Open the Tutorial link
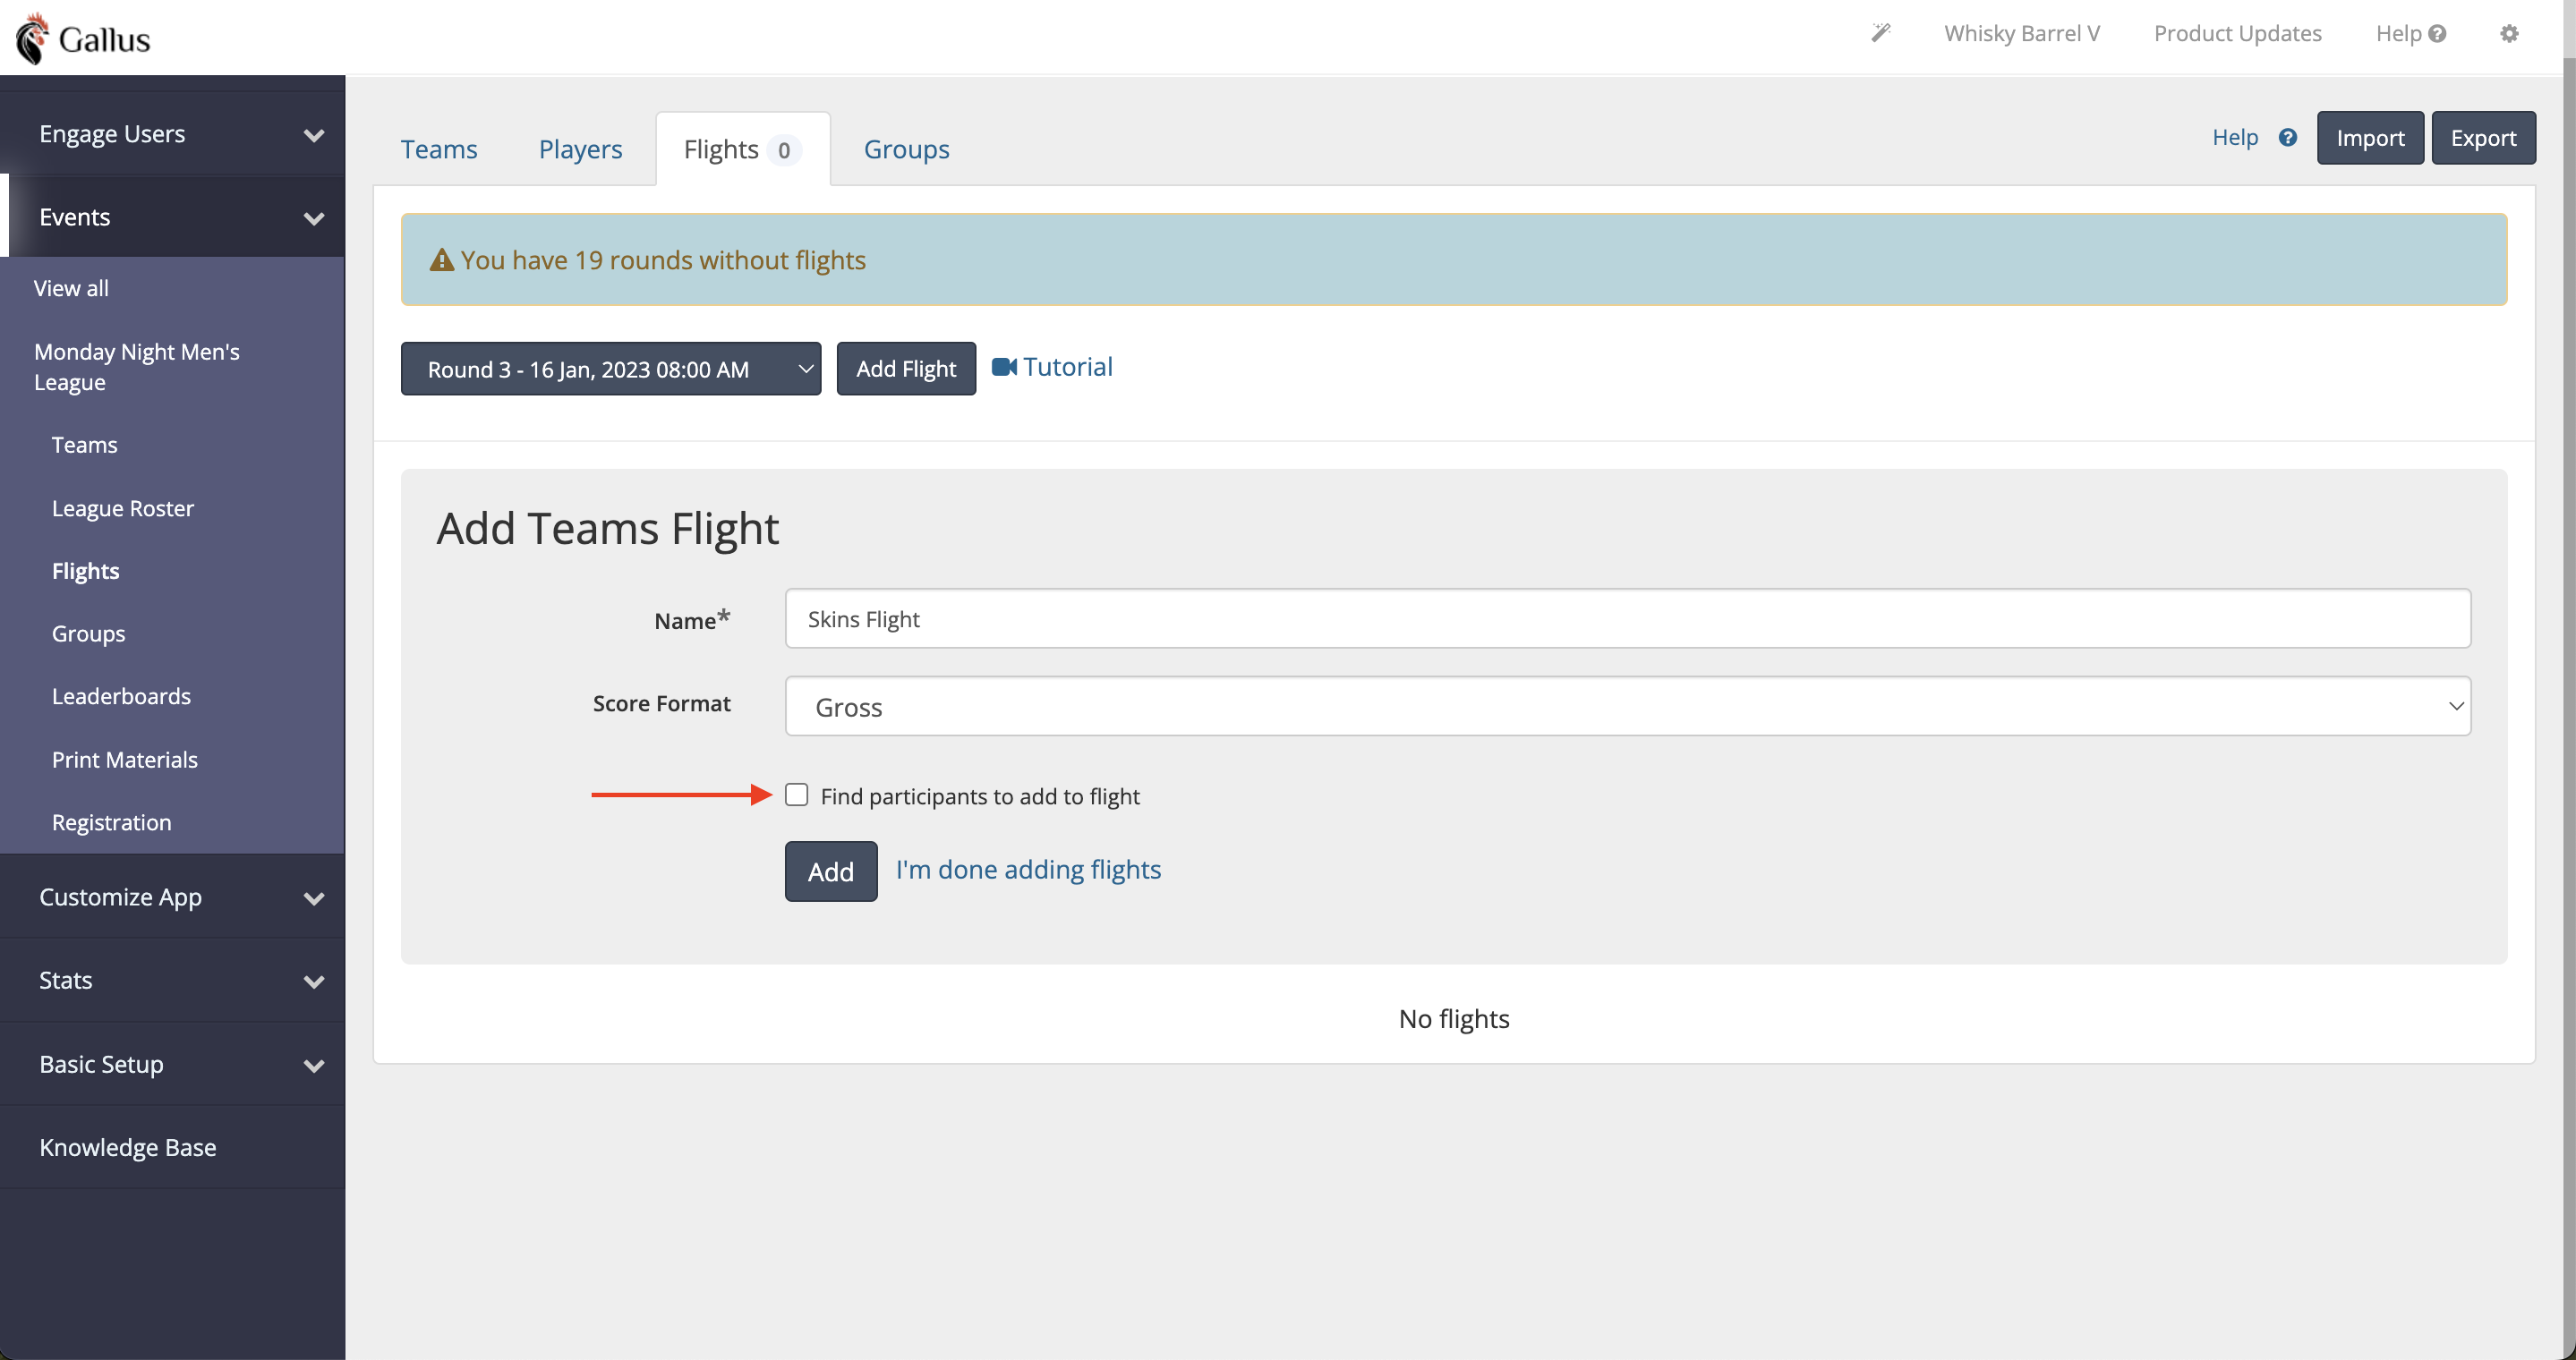Image resolution: width=2576 pixels, height=1360 pixels. (x=1067, y=367)
